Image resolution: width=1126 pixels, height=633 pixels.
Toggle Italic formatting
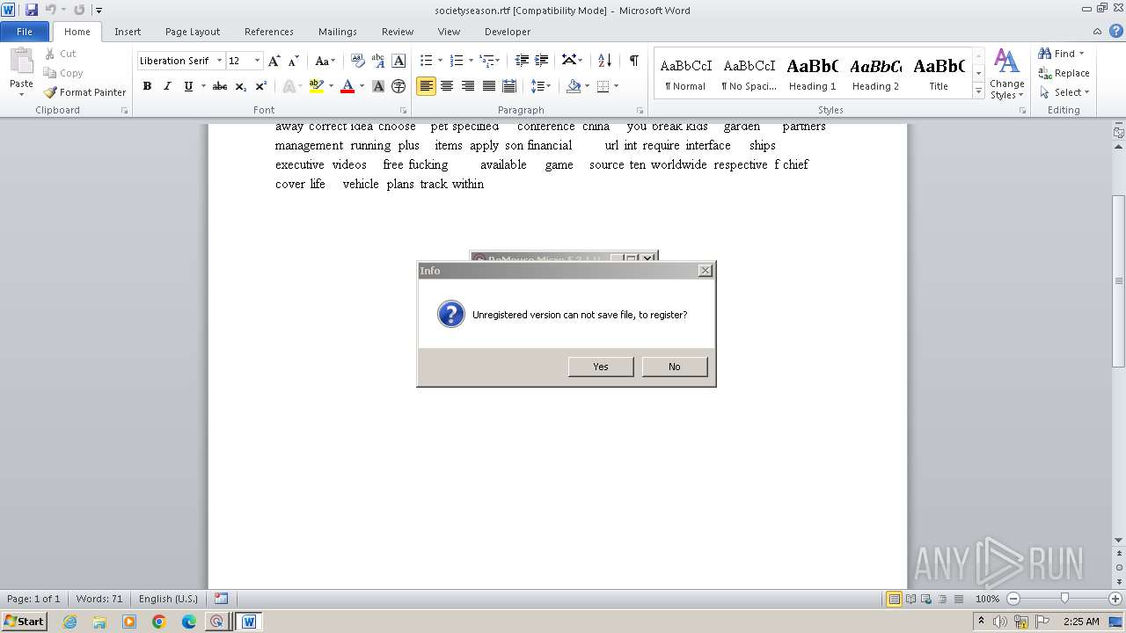167,86
